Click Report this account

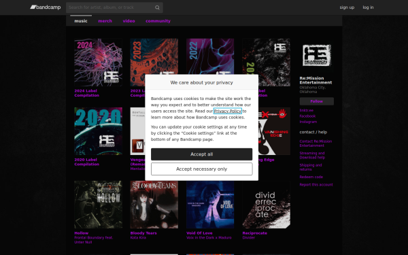[x=316, y=185]
